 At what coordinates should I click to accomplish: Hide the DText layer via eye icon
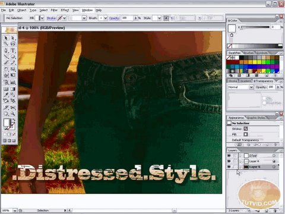tap(229, 156)
